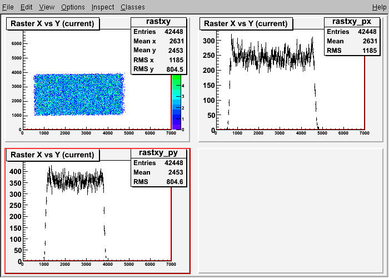Click 'Mean x 2631' in rastxy stats
Viewport: 389px width, 278px height.
(x=158, y=41)
